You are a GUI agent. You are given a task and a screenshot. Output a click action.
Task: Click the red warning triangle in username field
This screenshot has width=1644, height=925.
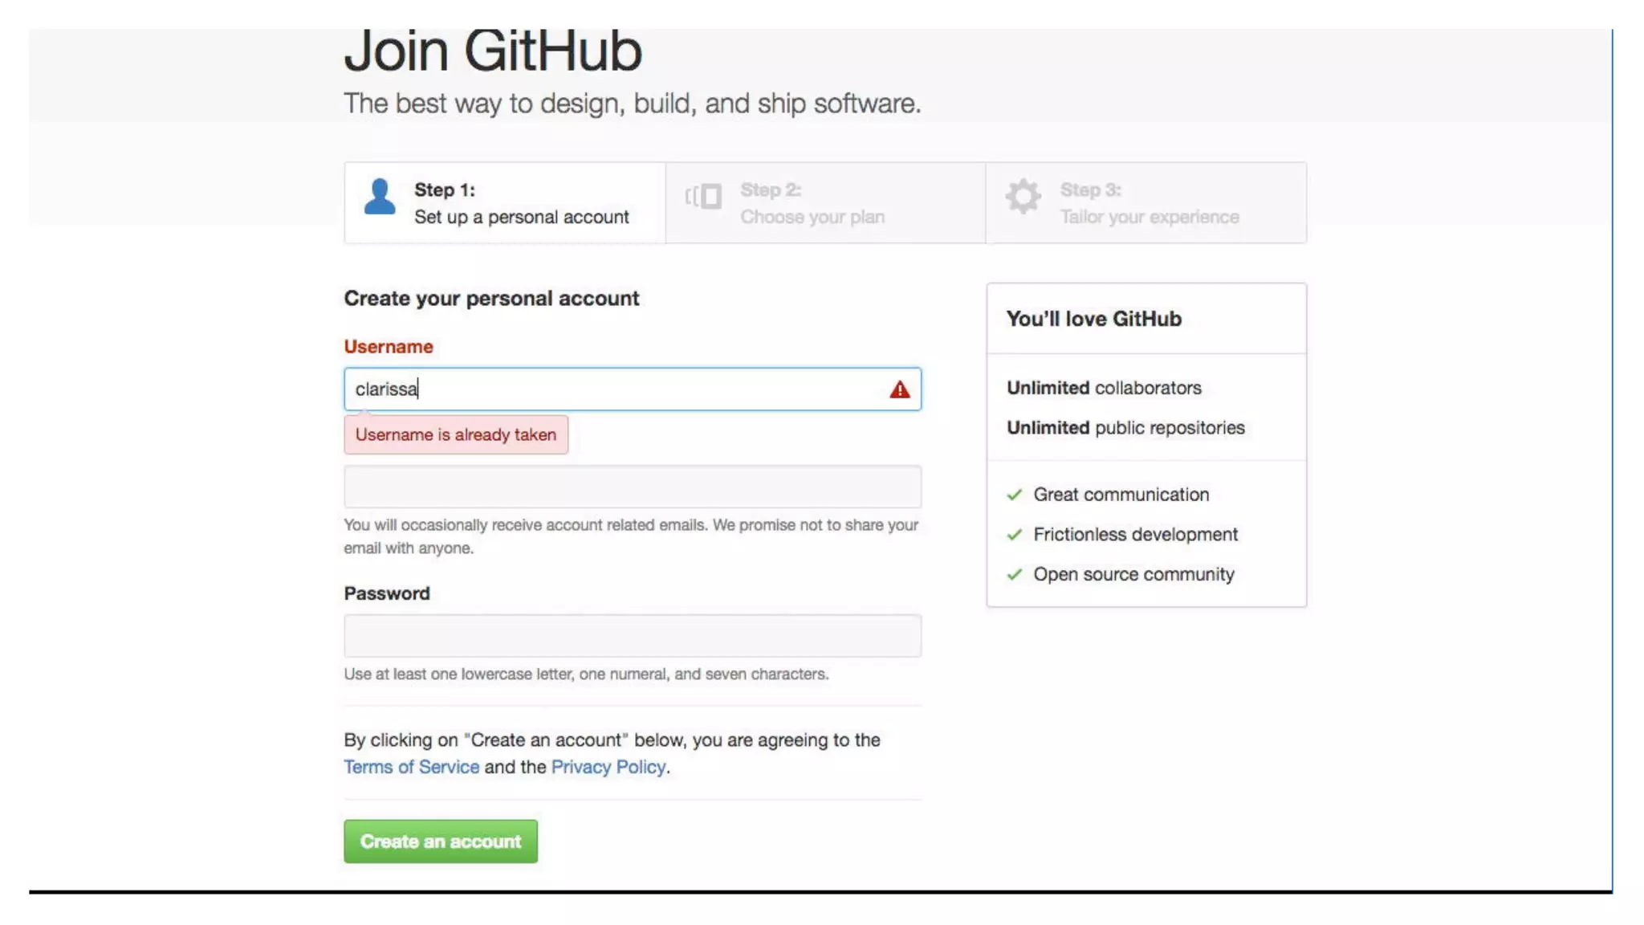coord(899,390)
